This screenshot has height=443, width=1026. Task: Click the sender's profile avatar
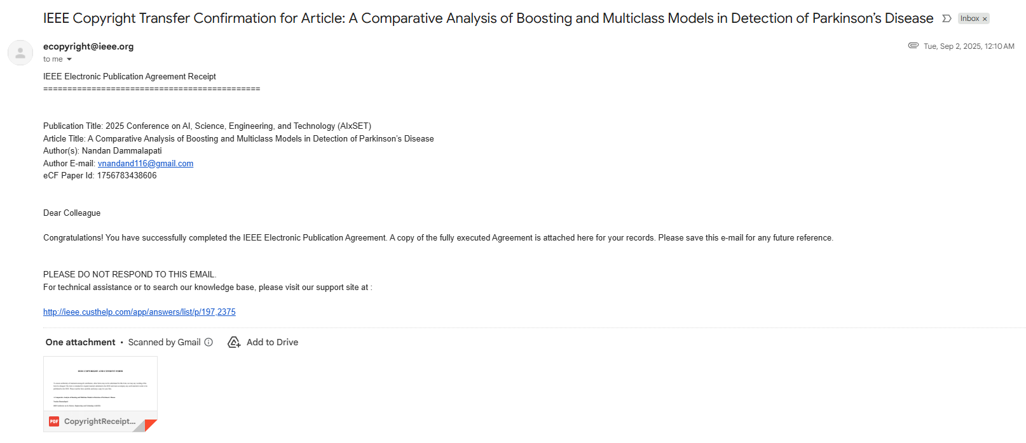coord(20,53)
